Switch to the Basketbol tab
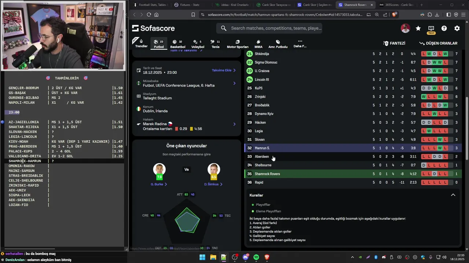 (178, 44)
